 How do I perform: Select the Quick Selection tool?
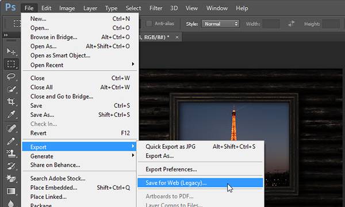click(x=11, y=89)
